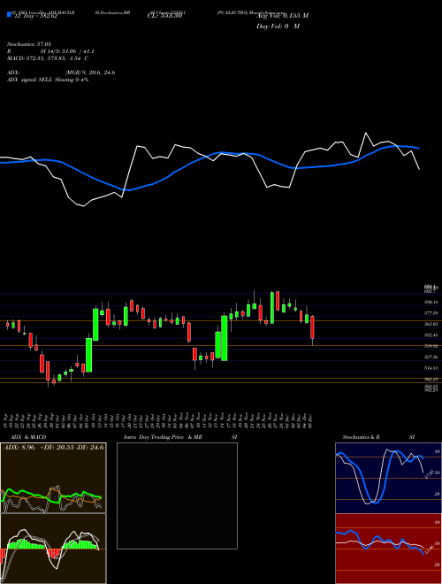Click the 'CL: 553.30' close price text
442x584 pixels.
click(164, 16)
